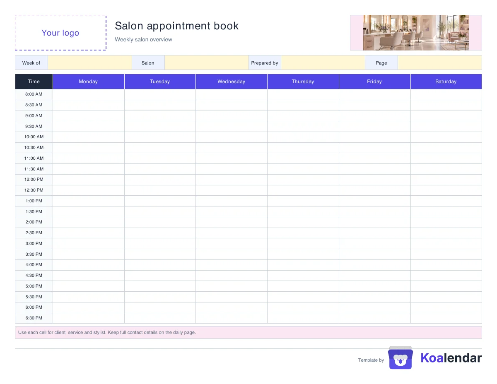The height and width of the screenshot is (384, 497).
Task: Click the 'Week of' input field
Action: coord(90,63)
